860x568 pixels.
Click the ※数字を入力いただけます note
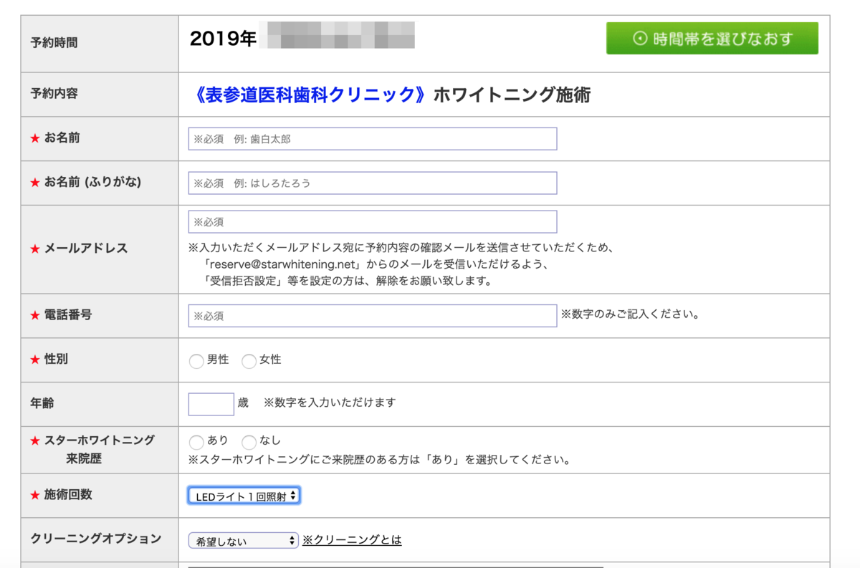point(330,403)
